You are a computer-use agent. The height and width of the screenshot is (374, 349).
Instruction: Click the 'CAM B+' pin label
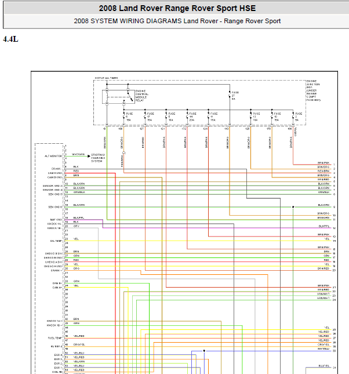tap(57, 283)
